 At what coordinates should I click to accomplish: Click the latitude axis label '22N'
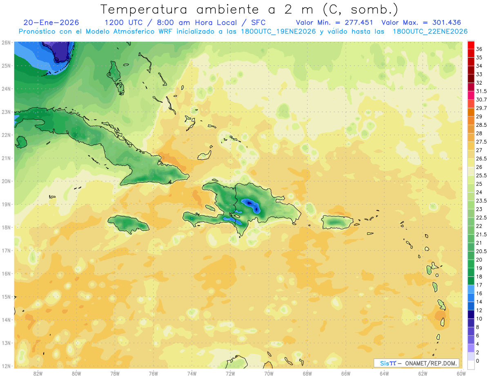click(6, 135)
